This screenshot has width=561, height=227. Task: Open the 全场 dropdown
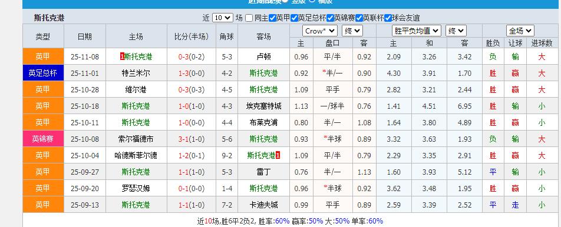coord(520,31)
